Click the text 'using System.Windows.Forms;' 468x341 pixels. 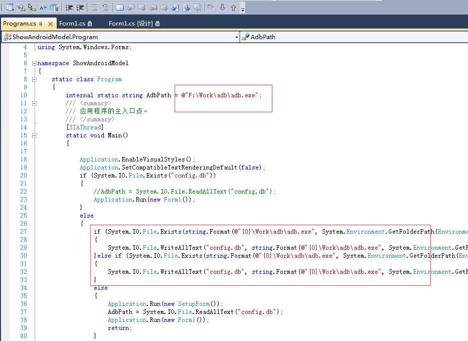click(x=84, y=47)
